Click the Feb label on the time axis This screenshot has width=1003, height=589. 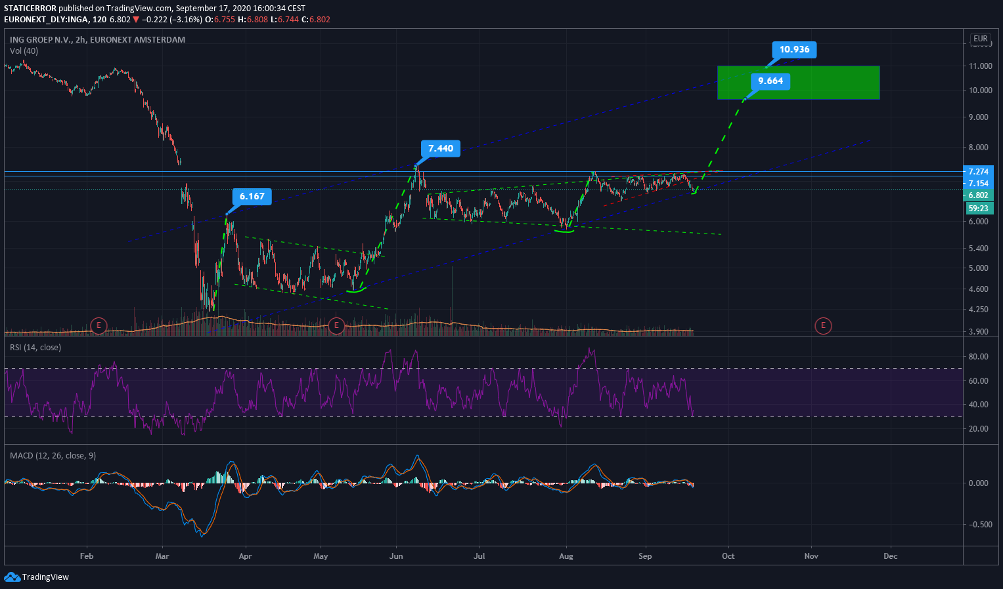(87, 556)
